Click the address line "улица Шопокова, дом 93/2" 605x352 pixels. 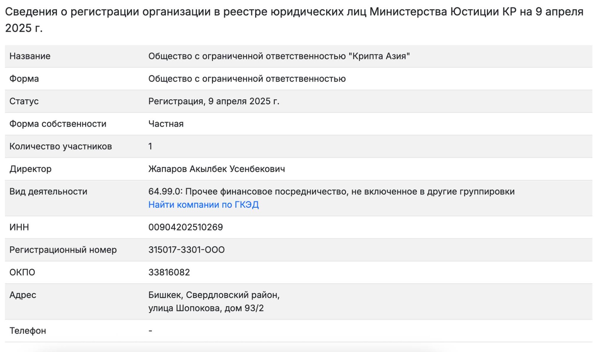206,308
